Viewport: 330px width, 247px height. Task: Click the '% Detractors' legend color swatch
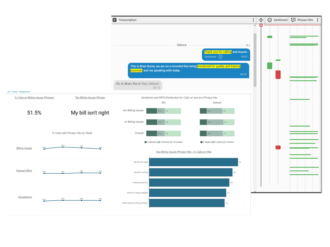146,142
